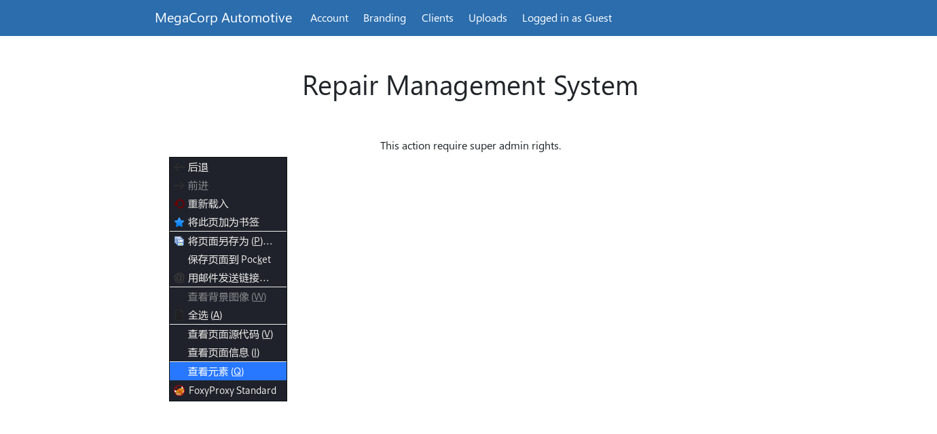Navigate to Clients in the top bar

[x=437, y=18]
